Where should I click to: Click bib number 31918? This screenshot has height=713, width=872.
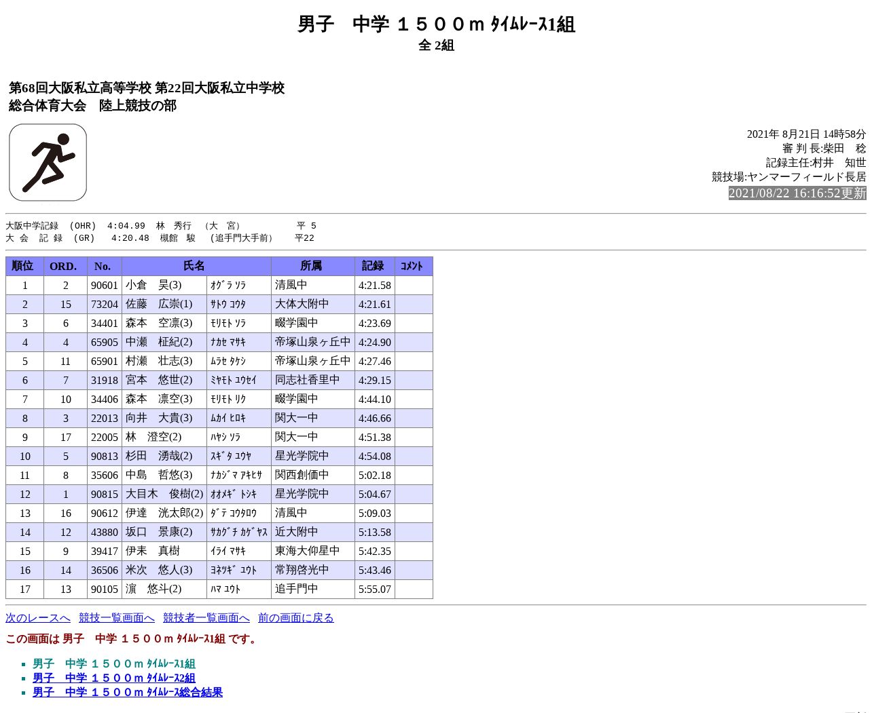pos(105,381)
